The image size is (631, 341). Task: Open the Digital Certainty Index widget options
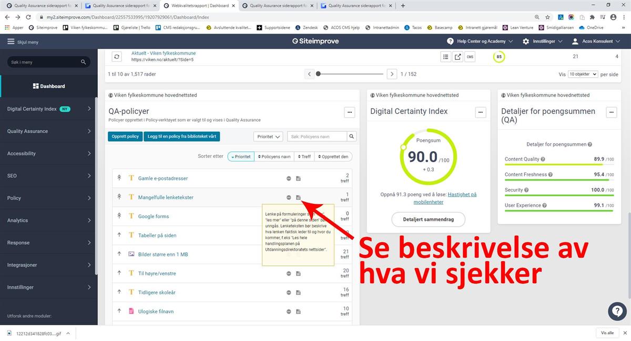click(x=480, y=112)
